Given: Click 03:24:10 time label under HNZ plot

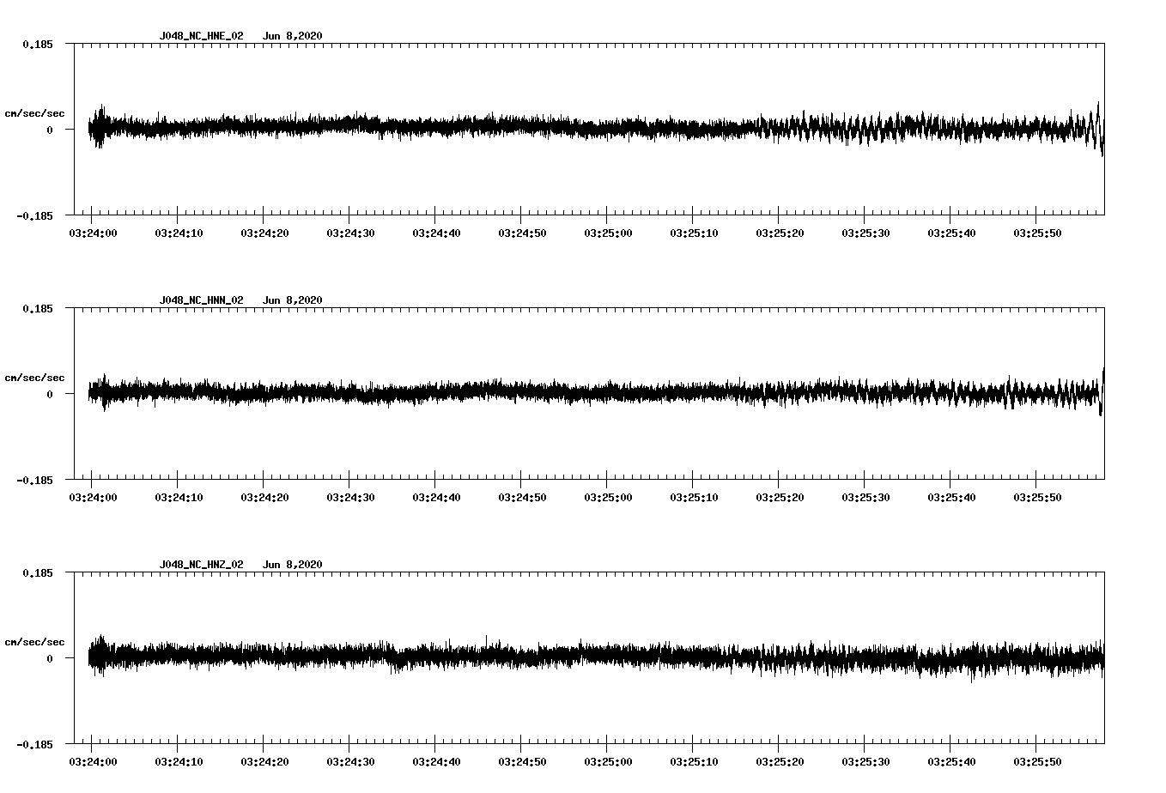Looking at the screenshot, I should 178,761.
